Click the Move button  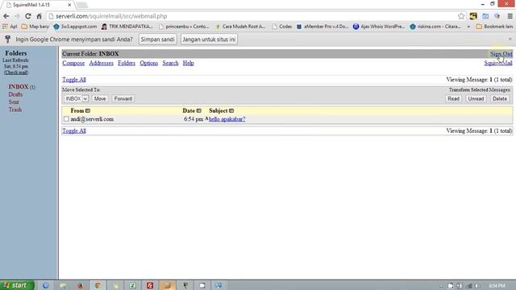pos(100,98)
